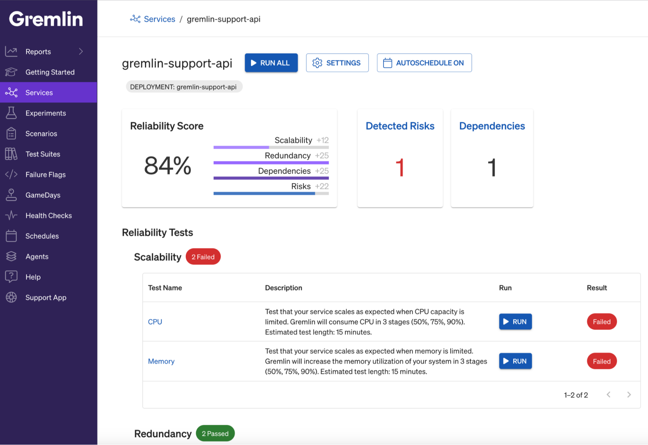Click the CPU reliability test link

[x=156, y=321]
